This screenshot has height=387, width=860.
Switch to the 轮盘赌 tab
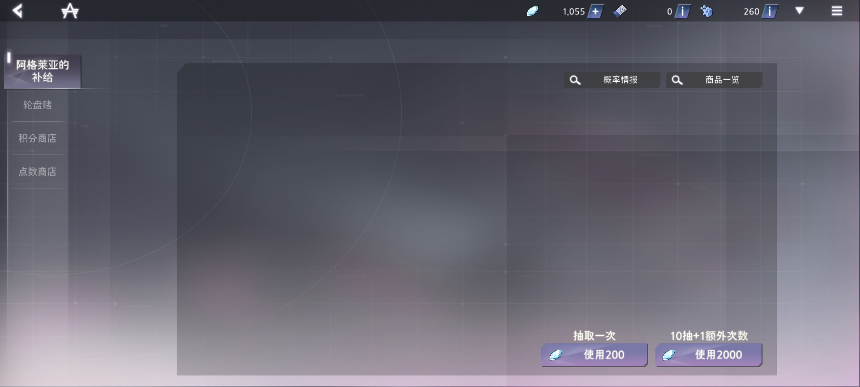(38, 105)
